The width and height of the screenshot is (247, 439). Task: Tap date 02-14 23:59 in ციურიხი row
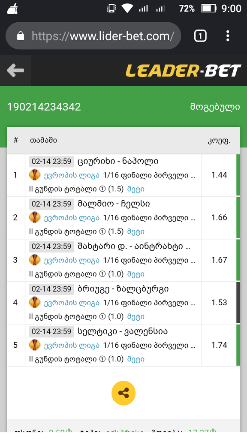(51, 161)
